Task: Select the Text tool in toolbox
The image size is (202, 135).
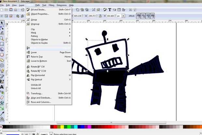Action: point(2,87)
